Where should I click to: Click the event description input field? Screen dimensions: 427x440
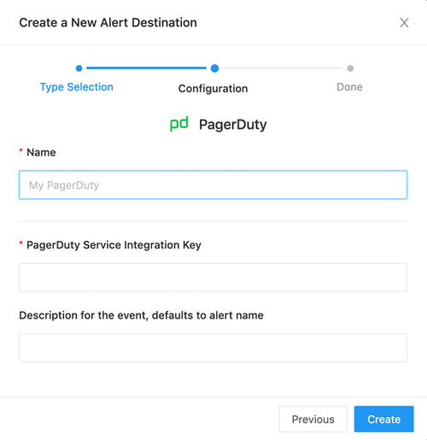tap(213, 348)
